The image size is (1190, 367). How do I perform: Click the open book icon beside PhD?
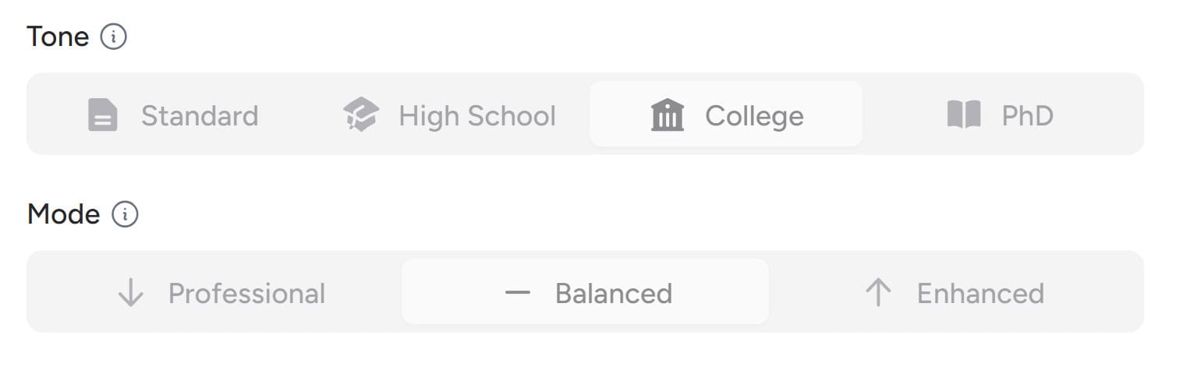[964, 115]
